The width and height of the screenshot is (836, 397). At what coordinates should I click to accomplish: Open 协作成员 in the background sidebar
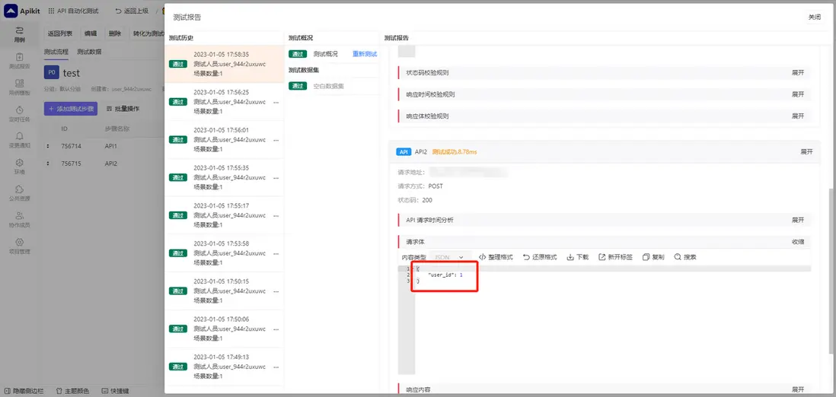20,220
